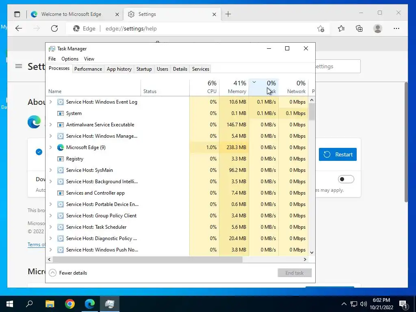Switch to the Users tab
The width and height of the screenshot is (416, 312).
[162, 69]
